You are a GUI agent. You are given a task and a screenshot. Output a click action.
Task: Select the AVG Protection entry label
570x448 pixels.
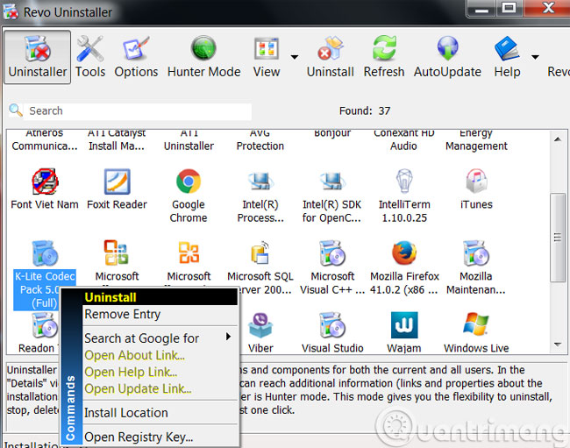click(x=260, y=140)
